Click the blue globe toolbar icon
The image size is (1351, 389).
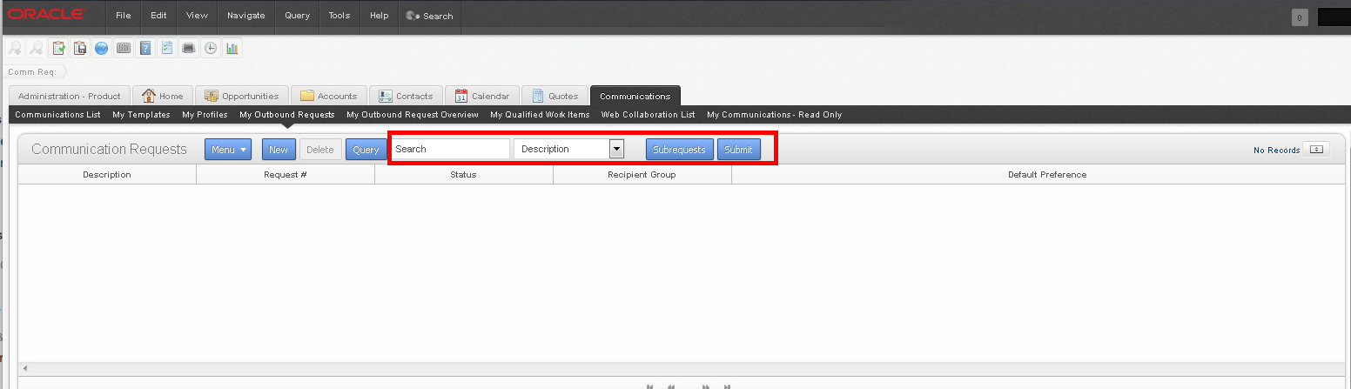102,49
